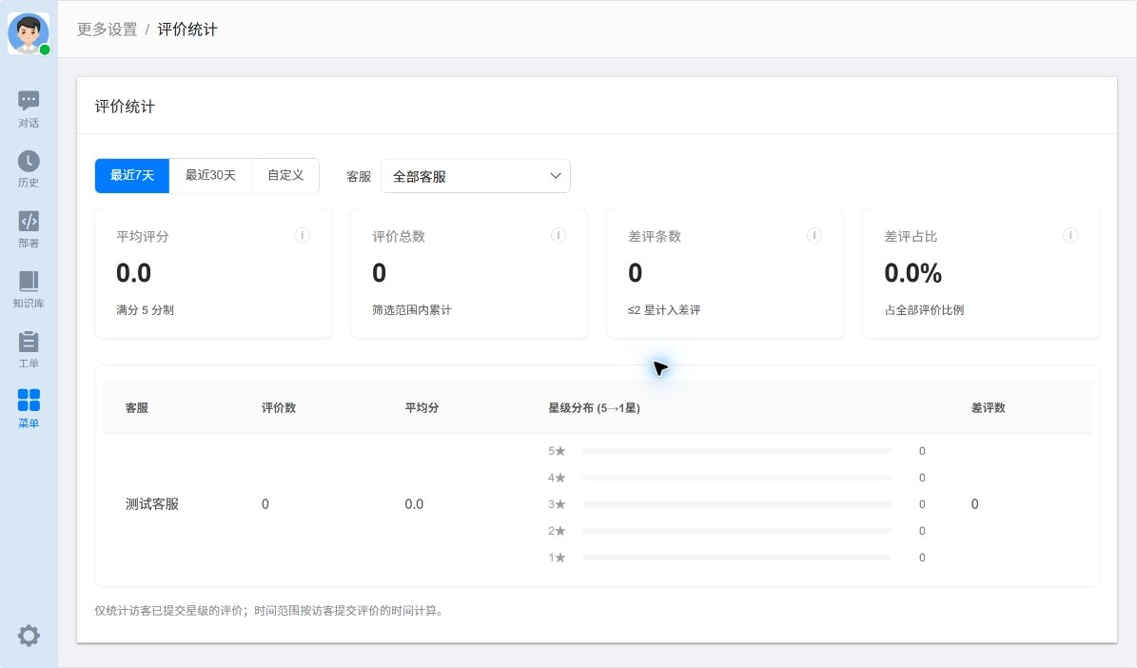Click the ≤2 星计入差评 caption
The width and height of the screenshot is (1137, 668).
664,309
